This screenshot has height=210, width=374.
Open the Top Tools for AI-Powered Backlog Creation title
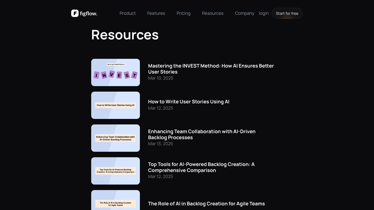click(x=201, y=167)
